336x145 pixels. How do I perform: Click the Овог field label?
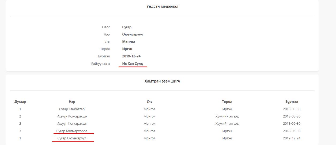pyautogui.click(x=106, y=27)
